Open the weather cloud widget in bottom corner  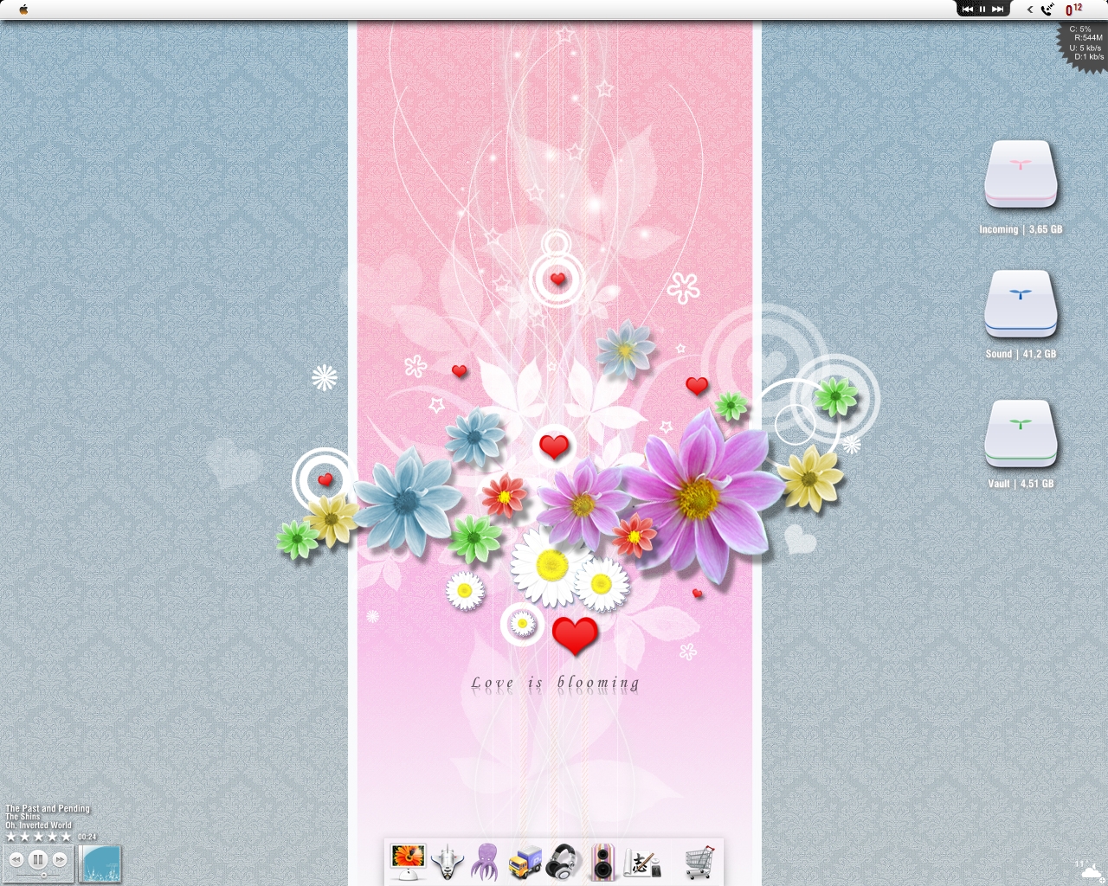pos(1088,870)
